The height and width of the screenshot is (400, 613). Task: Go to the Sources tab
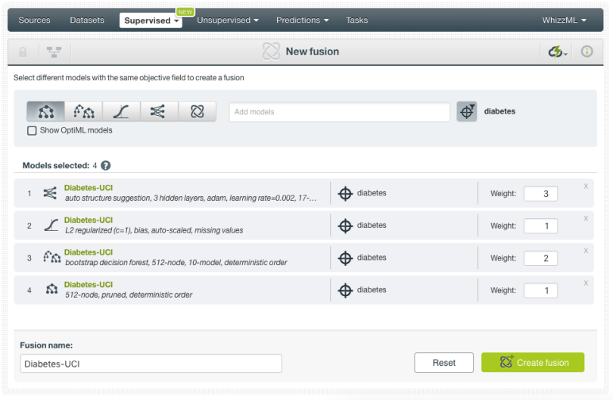(x=34, y=20)
